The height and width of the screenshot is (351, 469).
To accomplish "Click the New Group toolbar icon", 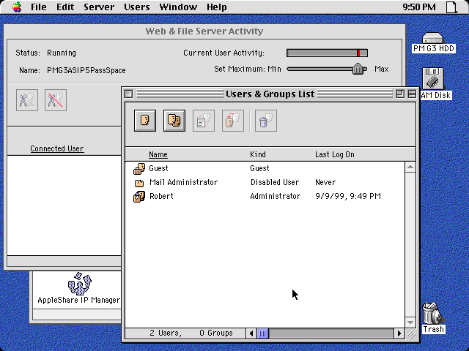I will pos(174,121).
